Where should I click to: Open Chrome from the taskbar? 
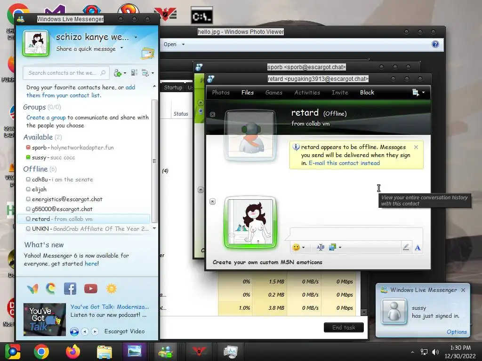pyautogui.click(x=41, y=352)
